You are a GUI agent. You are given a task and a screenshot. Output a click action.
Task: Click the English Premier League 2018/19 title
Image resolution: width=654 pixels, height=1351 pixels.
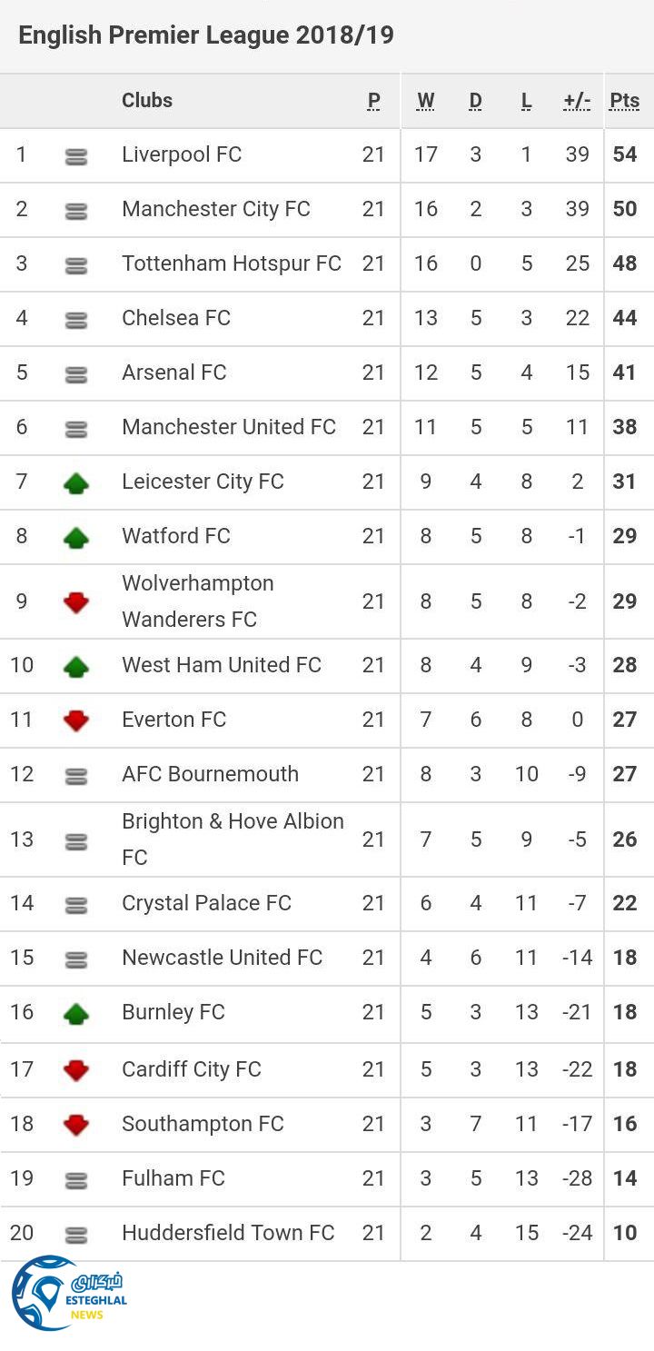click(206, 35)
